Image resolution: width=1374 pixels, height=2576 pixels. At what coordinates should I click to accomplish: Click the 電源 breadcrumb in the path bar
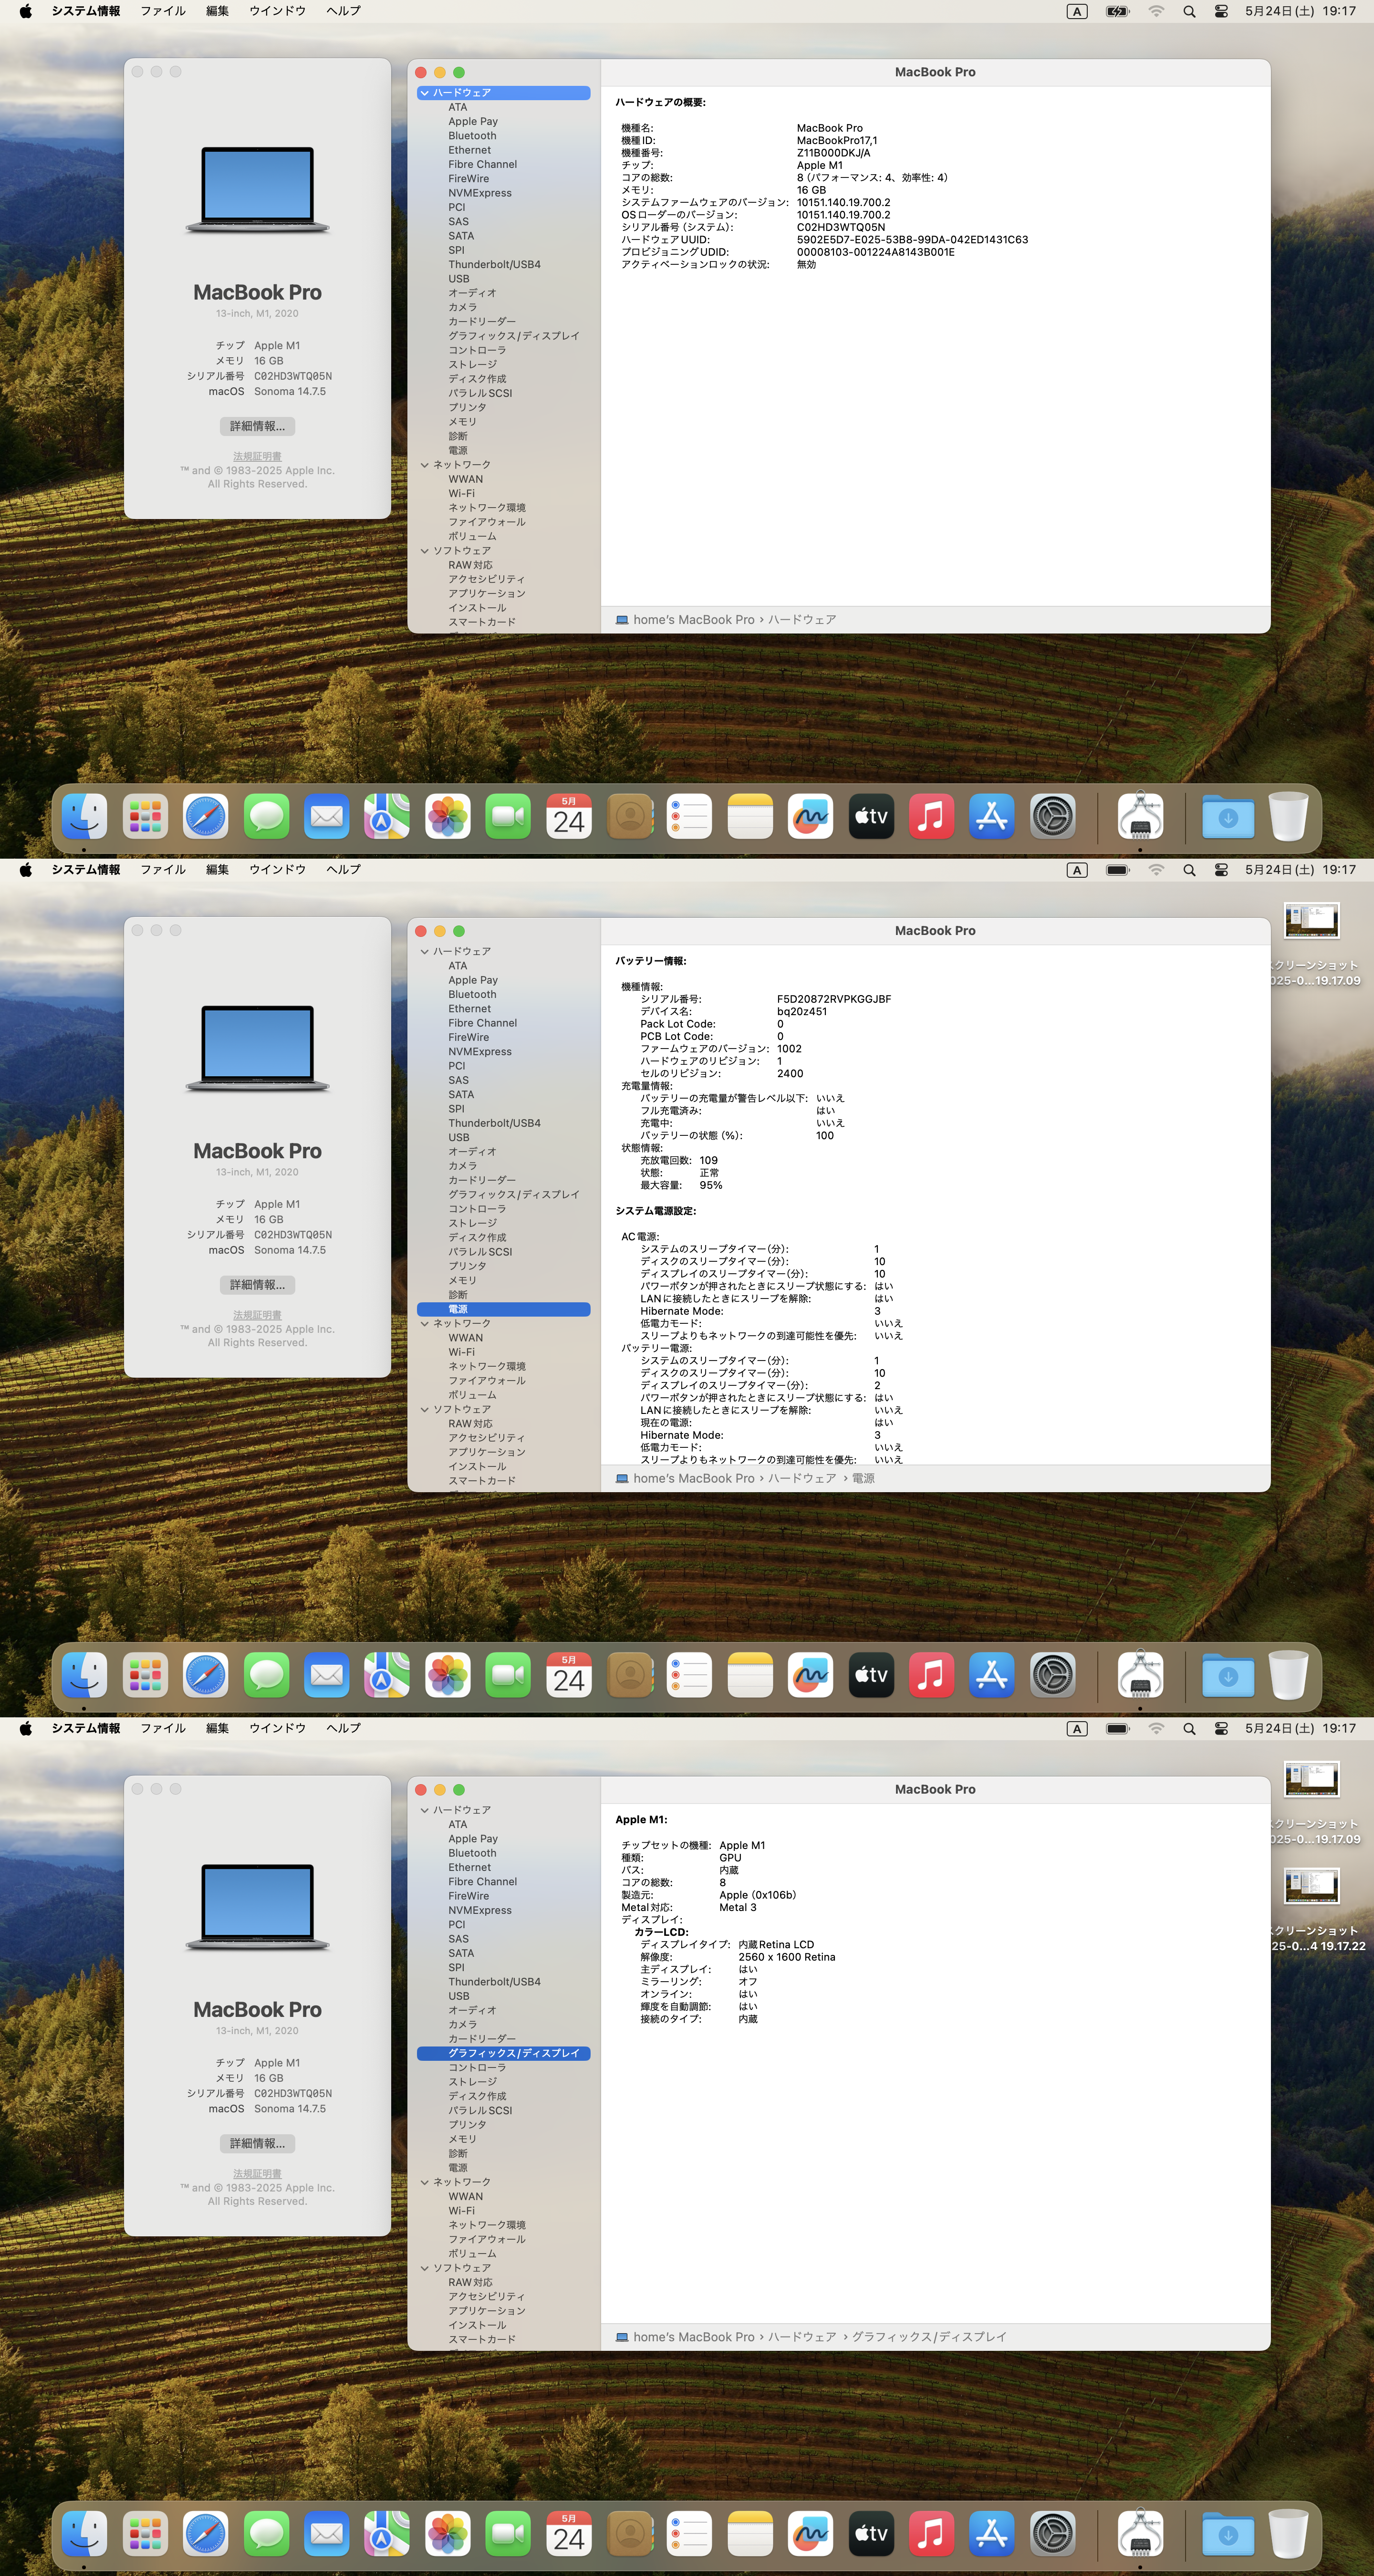coord(863,1478)
